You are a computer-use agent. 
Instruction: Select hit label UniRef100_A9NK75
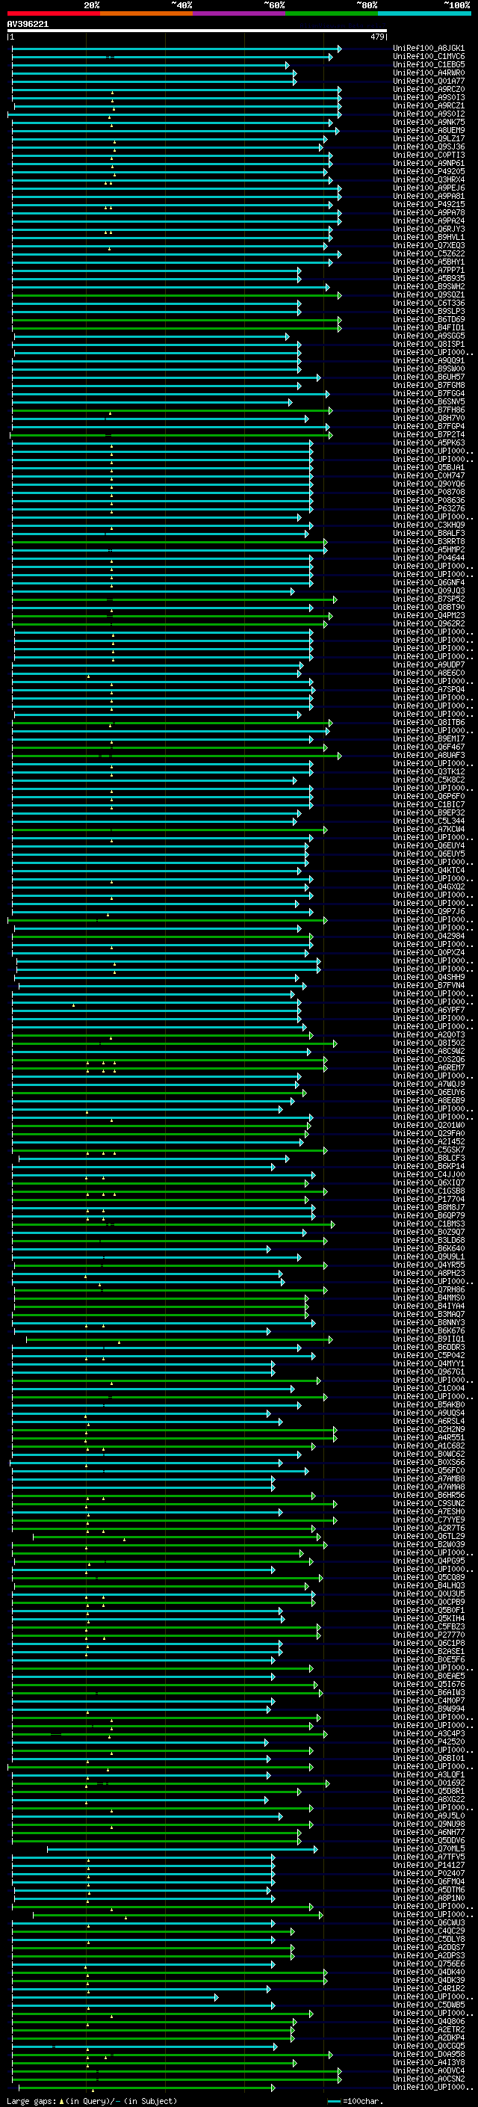[429, 122]
